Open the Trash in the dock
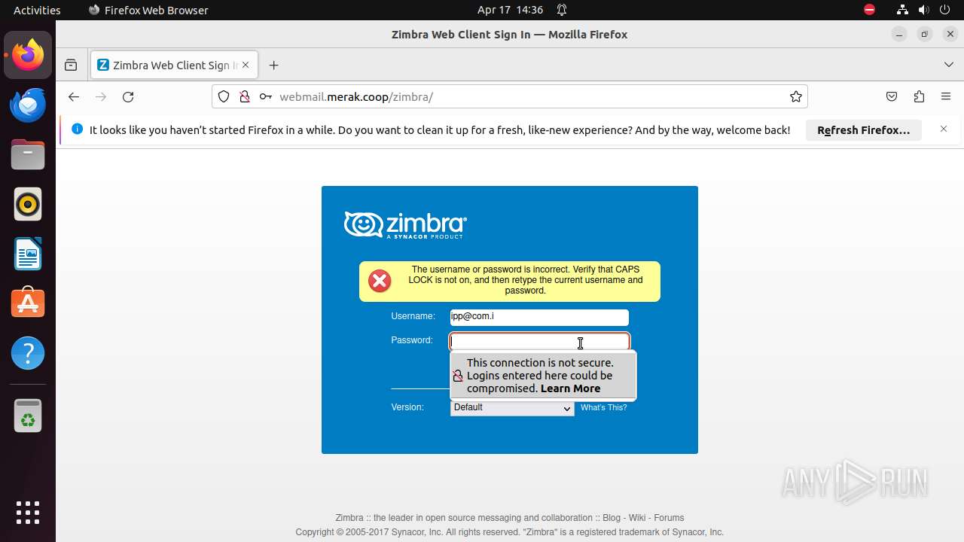 [x=28, y=416]
